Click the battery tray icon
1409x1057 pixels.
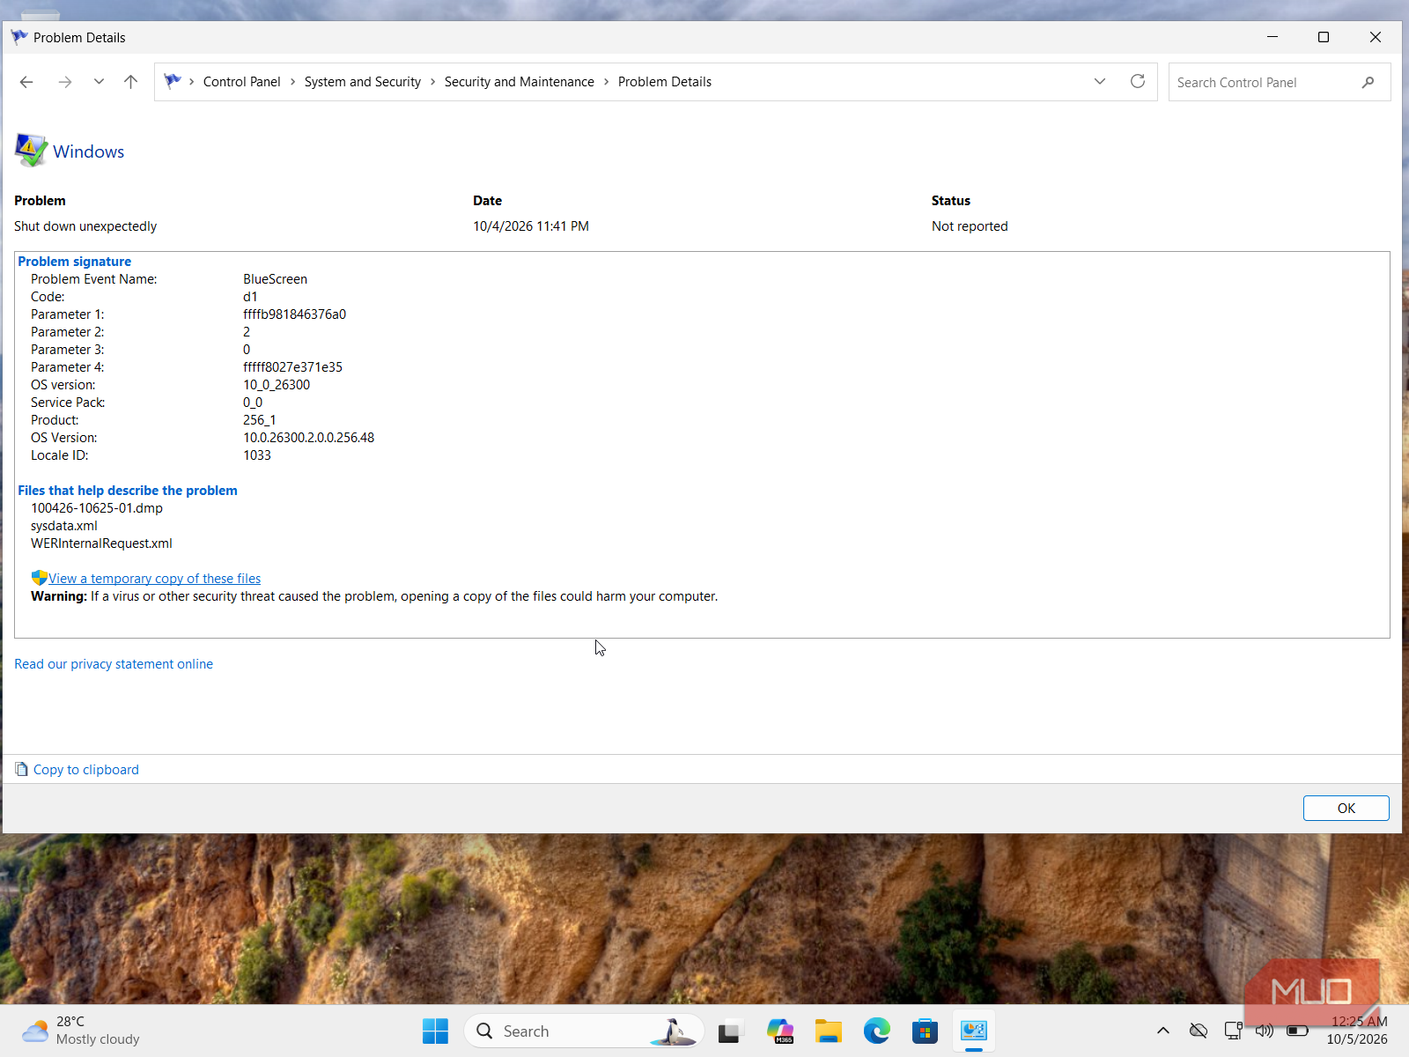[x=1297, y=1031]
